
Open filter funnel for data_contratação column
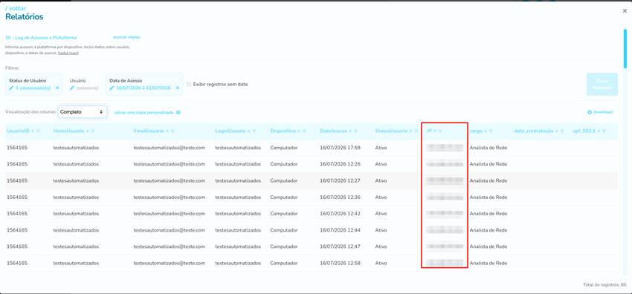pos(561,131)
